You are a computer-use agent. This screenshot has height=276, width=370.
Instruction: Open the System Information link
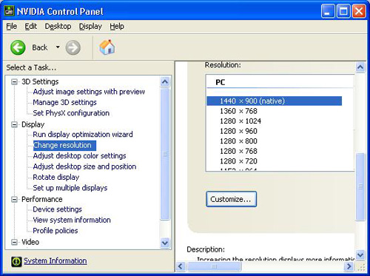[x=55, y=261]
